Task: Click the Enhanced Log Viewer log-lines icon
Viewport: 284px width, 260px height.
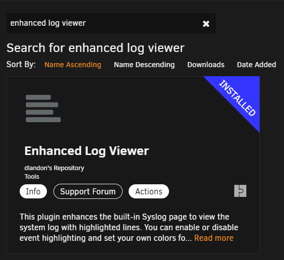Action: [43, 109]
